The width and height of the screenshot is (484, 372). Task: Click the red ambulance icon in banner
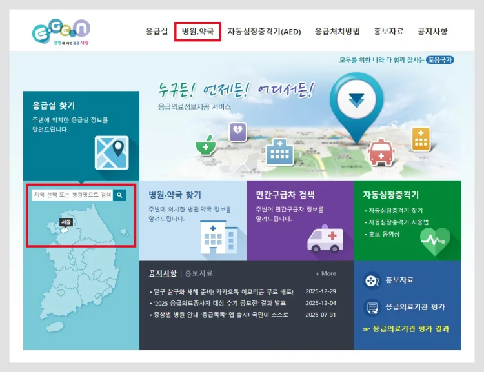[381, 152]
